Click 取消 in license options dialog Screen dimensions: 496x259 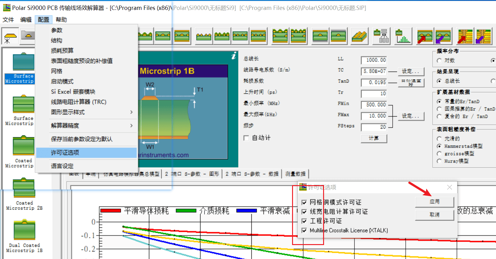(435, 215)
